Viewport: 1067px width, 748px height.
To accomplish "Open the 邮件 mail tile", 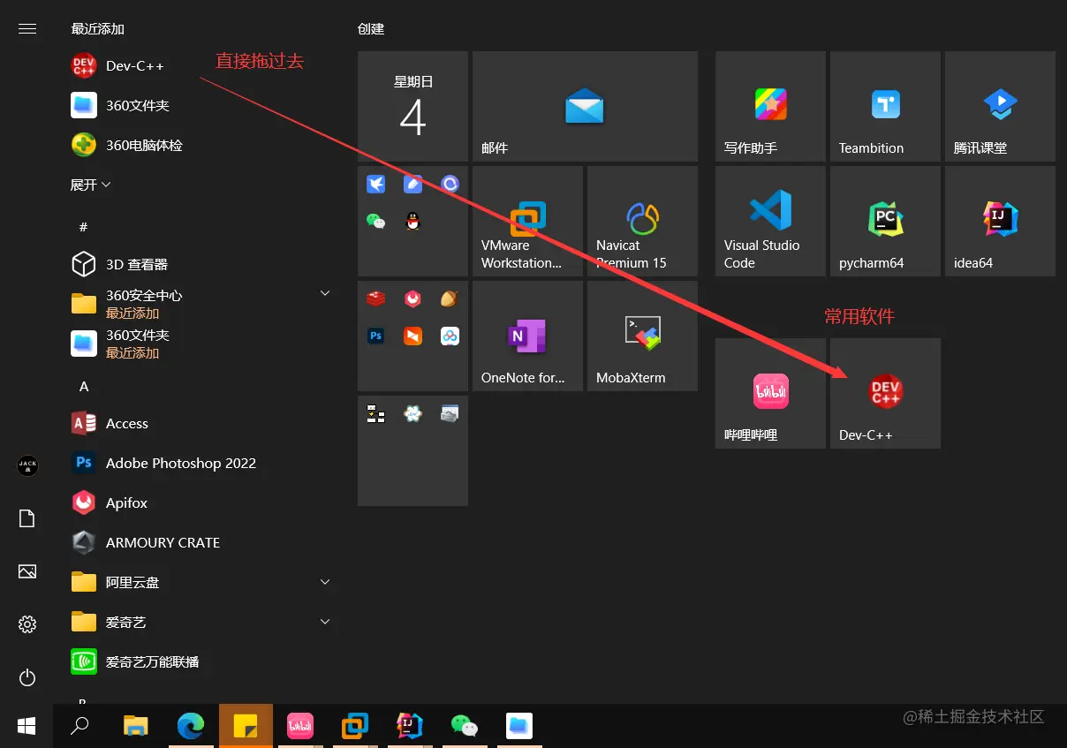I will [x=585, y=106].
